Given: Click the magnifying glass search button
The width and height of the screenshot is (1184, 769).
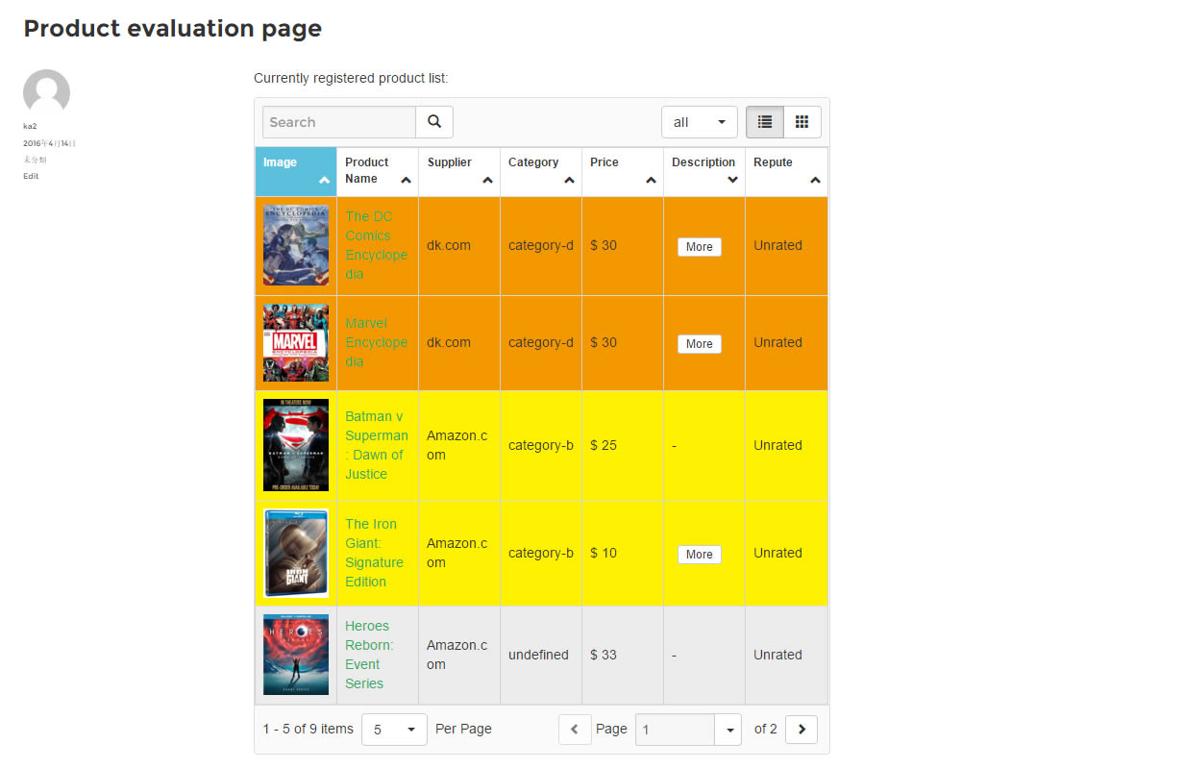Looking at the screenshot, I should (434, 122).
